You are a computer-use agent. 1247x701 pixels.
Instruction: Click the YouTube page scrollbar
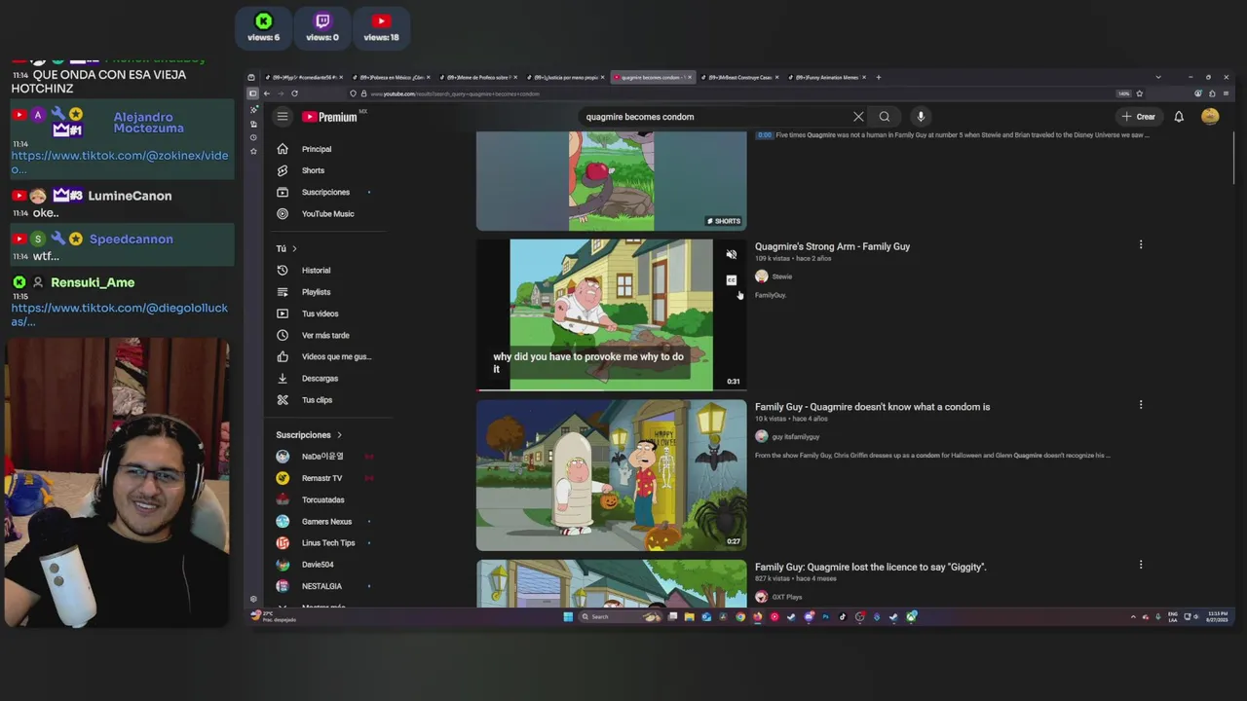coord(1232,156)
